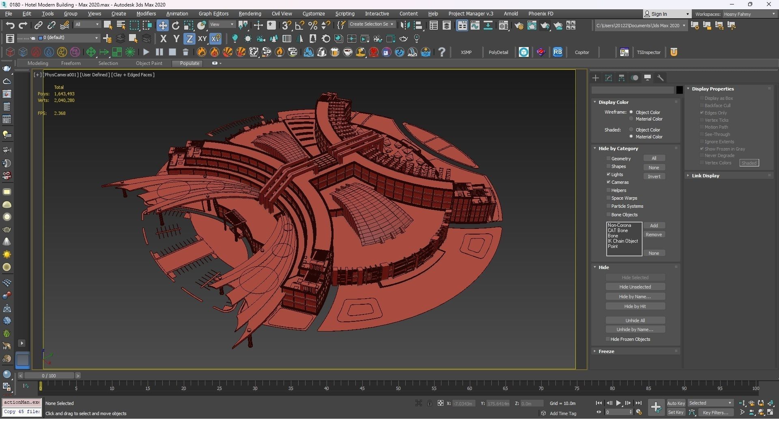Image resolution: width=779 pixels, height=422 pixels.
Task: Click Go to Start playback button
Action: (599, 403)
